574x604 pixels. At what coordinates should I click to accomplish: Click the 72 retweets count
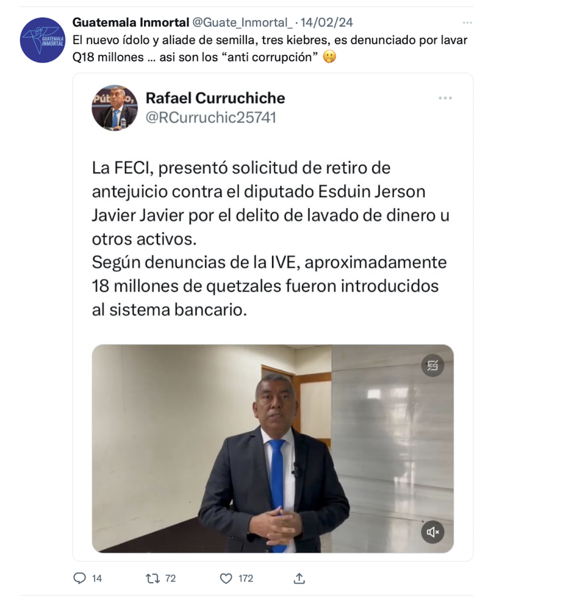pyautogui.click(x=170, y=578)
